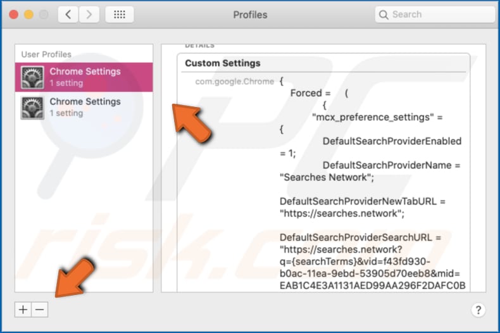Click the DefaultSearchProviderName key text
500x333 pixels.
tap(387, 165)
